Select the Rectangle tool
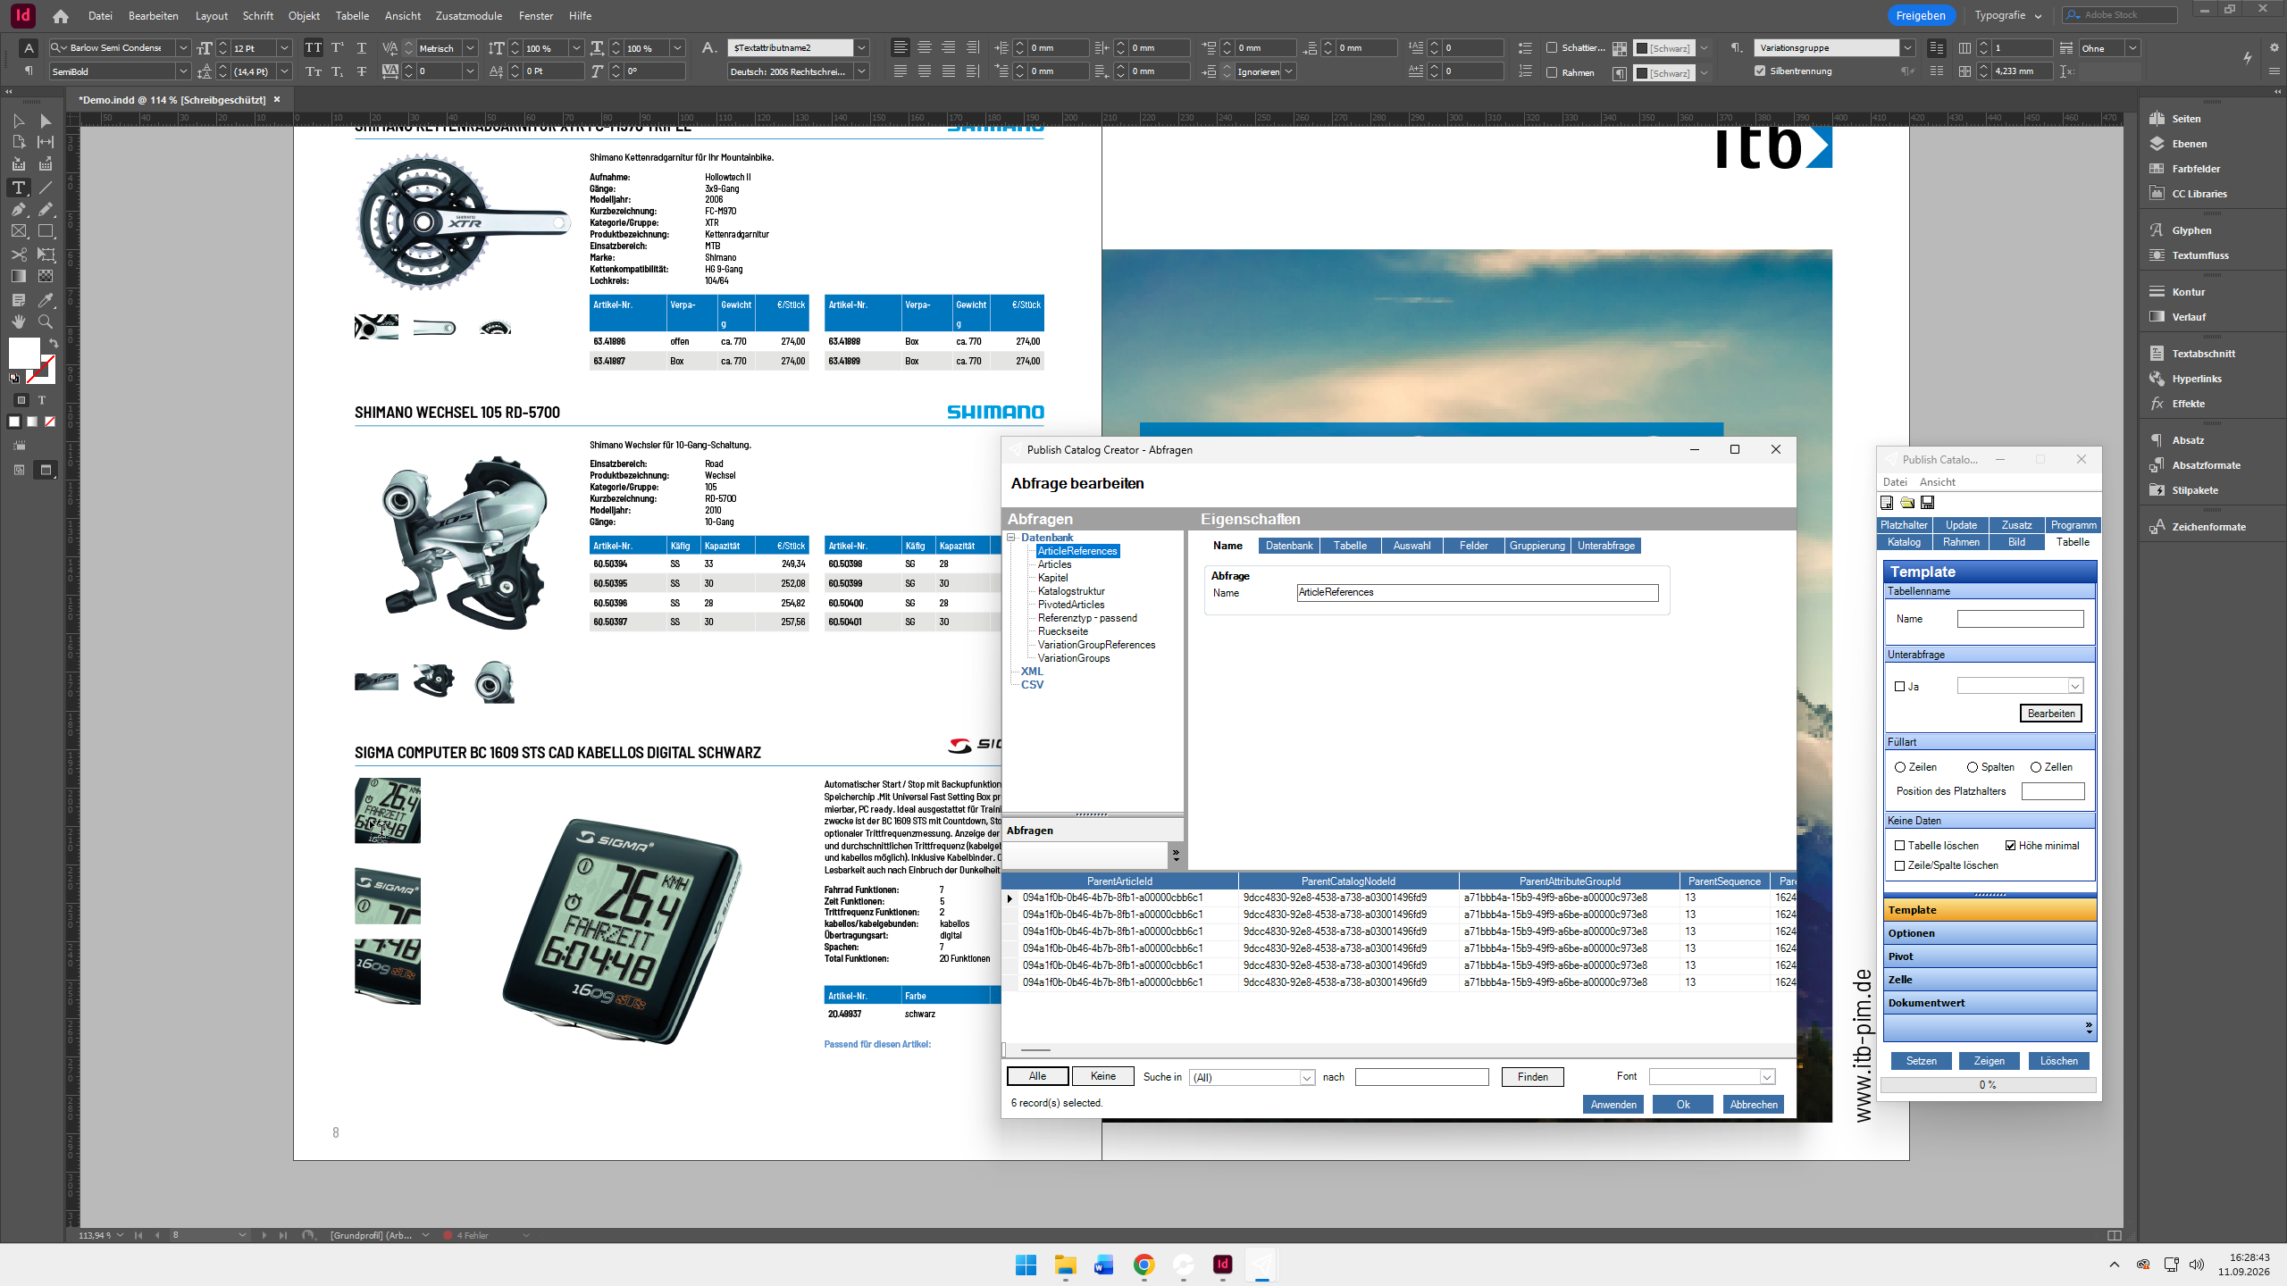This screenshot has width=2287, height=1286. click(46, 231)
